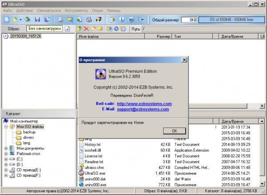The height and width of the screenshot is (195, 267).
Task: Open the Опции menu
Action: pyautogui.click(x=97, y=11)
